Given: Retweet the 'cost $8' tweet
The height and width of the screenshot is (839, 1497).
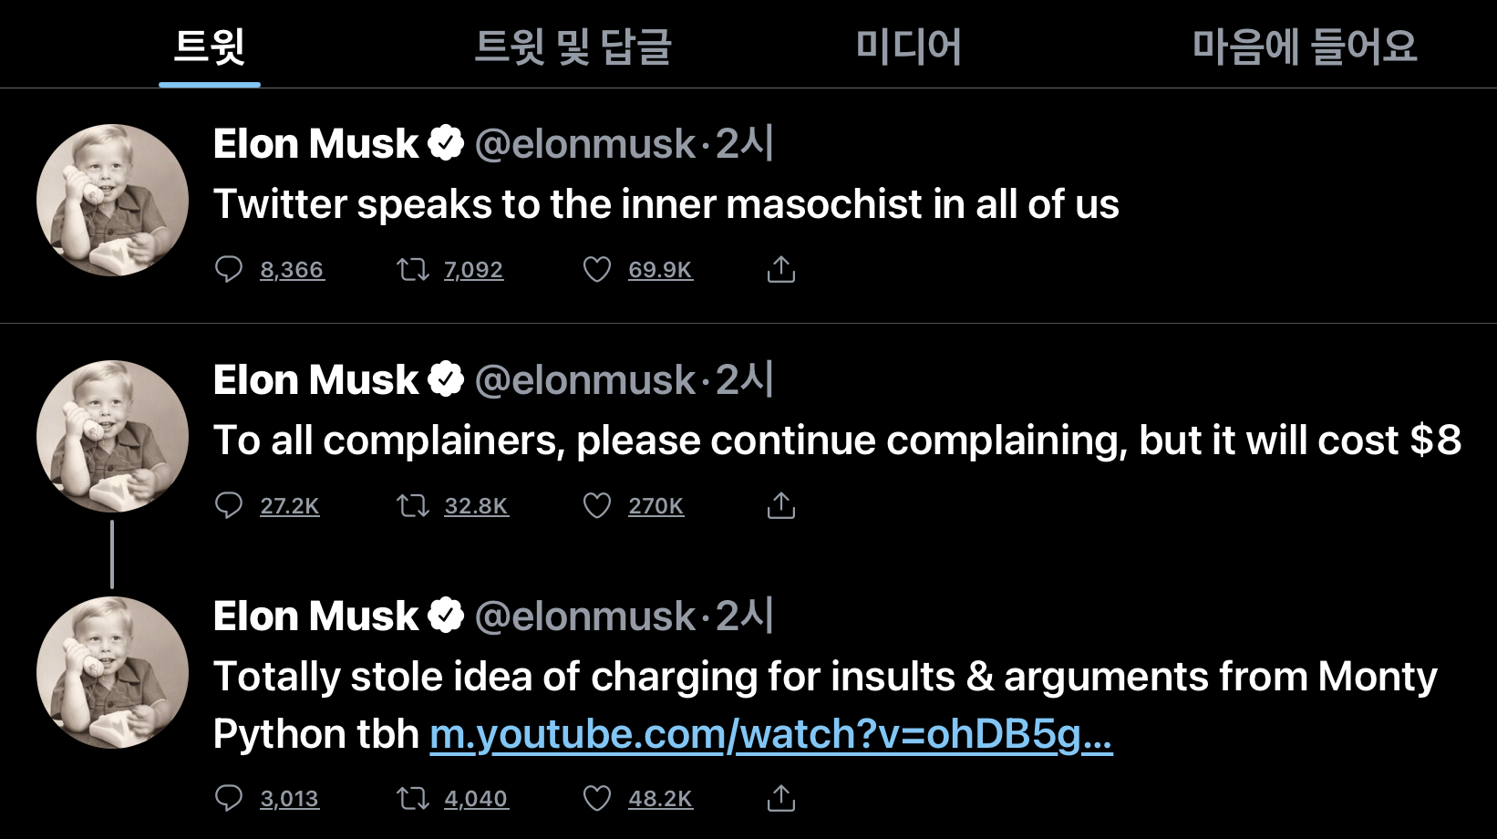Looking at the screenshot, I should 413,505.
